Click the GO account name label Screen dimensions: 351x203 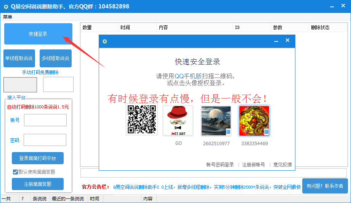[x=178, y=143]
